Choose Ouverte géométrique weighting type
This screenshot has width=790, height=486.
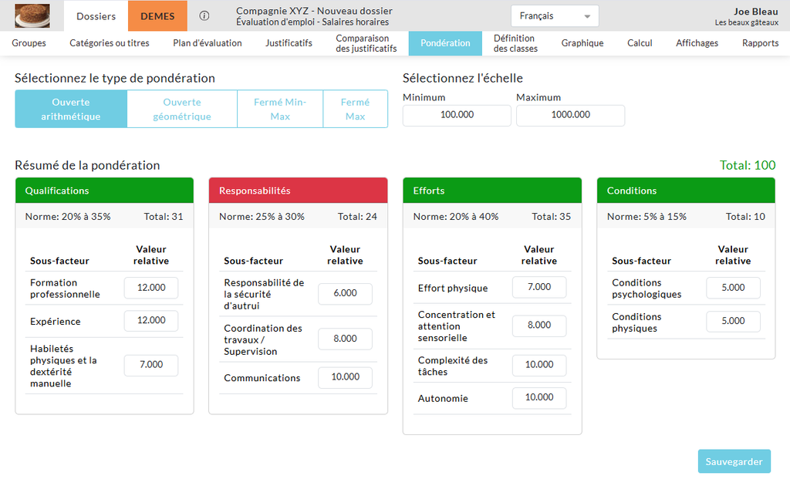pos(182,109)
